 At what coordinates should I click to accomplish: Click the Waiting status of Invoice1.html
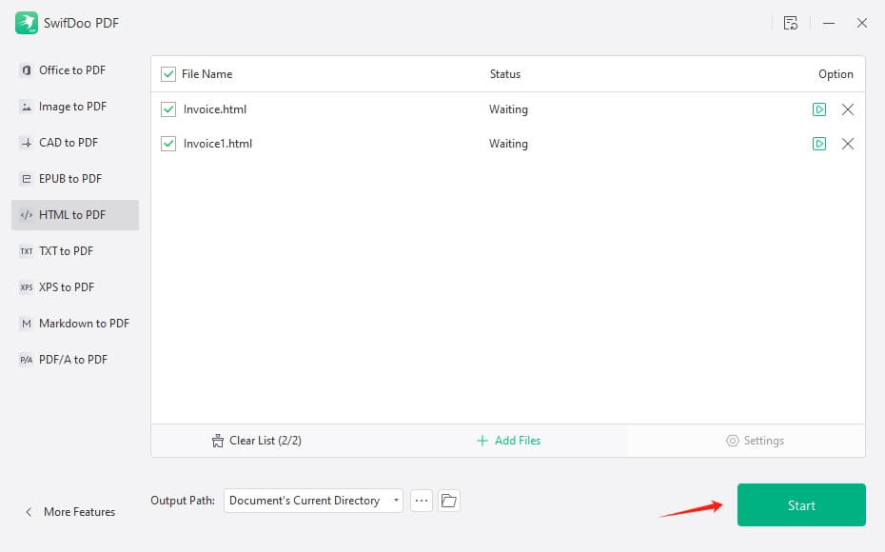click(x=508, y=144)
